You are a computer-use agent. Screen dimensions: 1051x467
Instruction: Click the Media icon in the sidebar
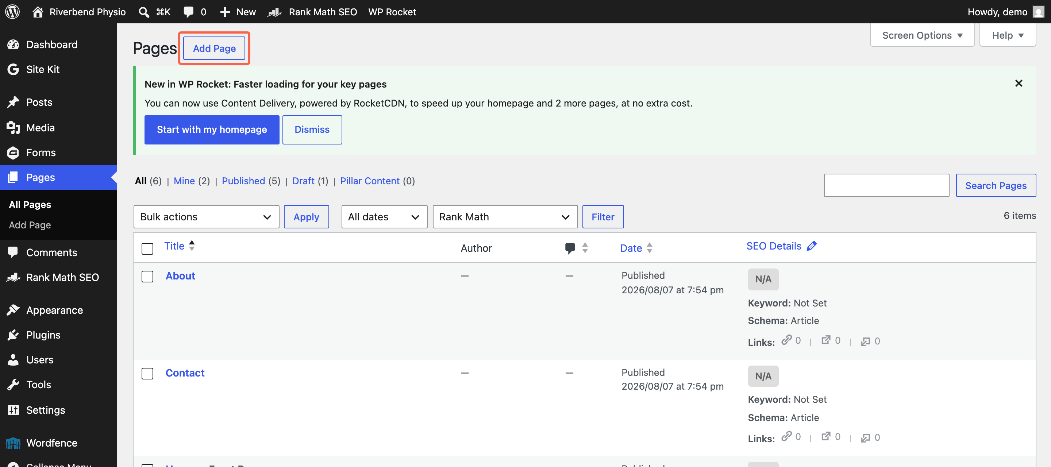coord(13,127)
